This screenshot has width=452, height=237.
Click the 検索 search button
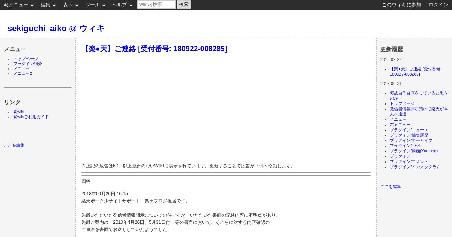[184, 5]
